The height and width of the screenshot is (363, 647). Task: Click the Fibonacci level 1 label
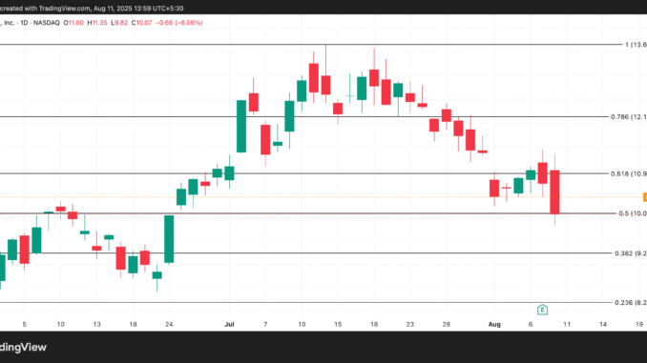click(636, 45)
